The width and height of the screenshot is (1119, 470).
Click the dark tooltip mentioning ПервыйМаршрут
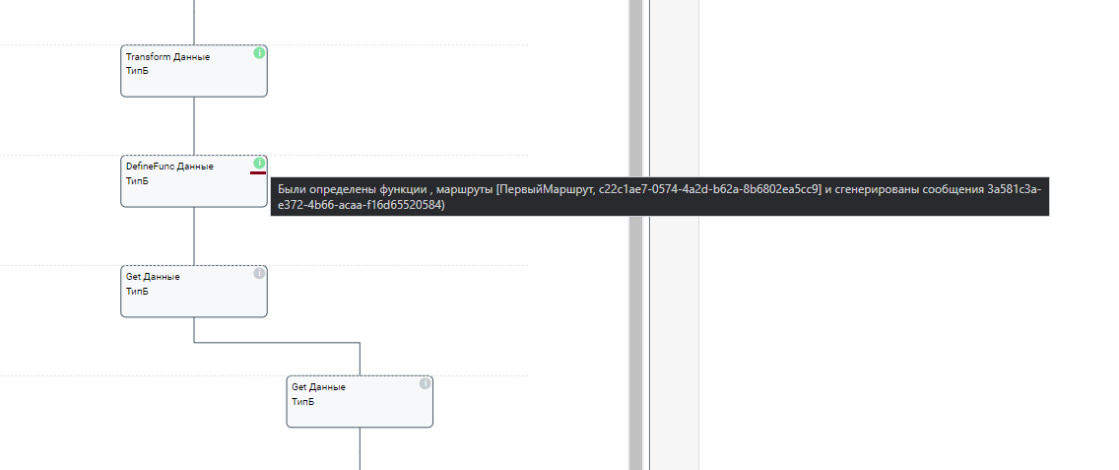click(x=659, y=196)
